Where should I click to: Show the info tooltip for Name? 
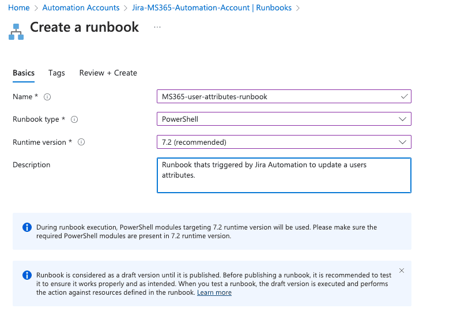[x=47, y=97]
